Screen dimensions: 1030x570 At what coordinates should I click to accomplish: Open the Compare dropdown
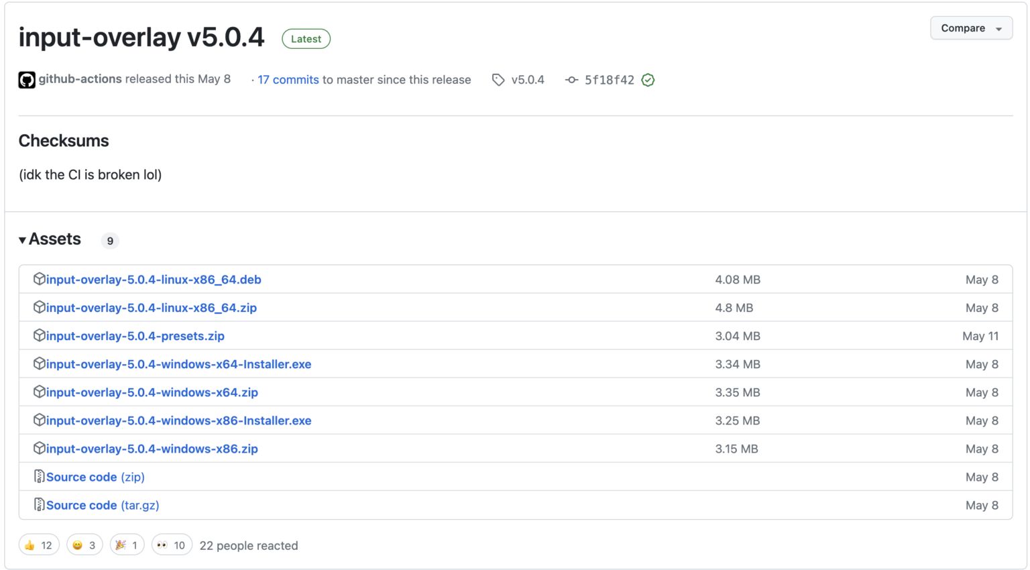(x=971, y=28)
